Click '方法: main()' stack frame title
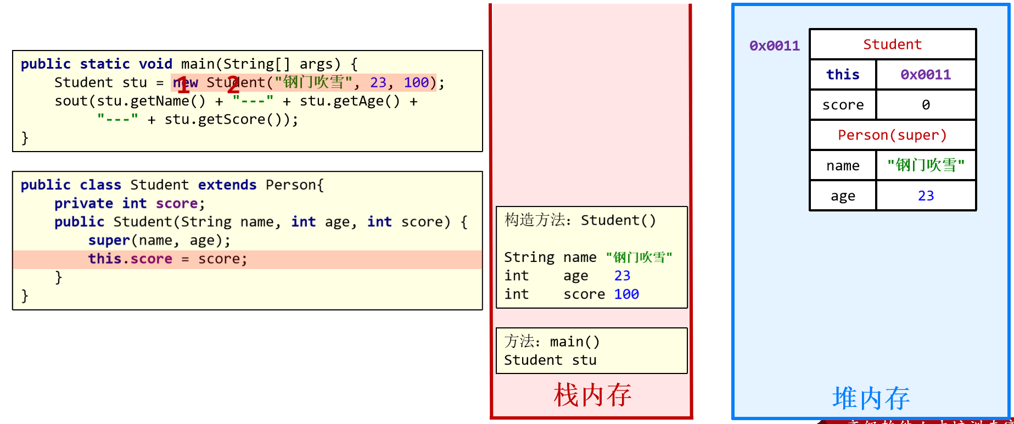The width and height of the screenshot is (1014, 424). click(x=552, y=342)
